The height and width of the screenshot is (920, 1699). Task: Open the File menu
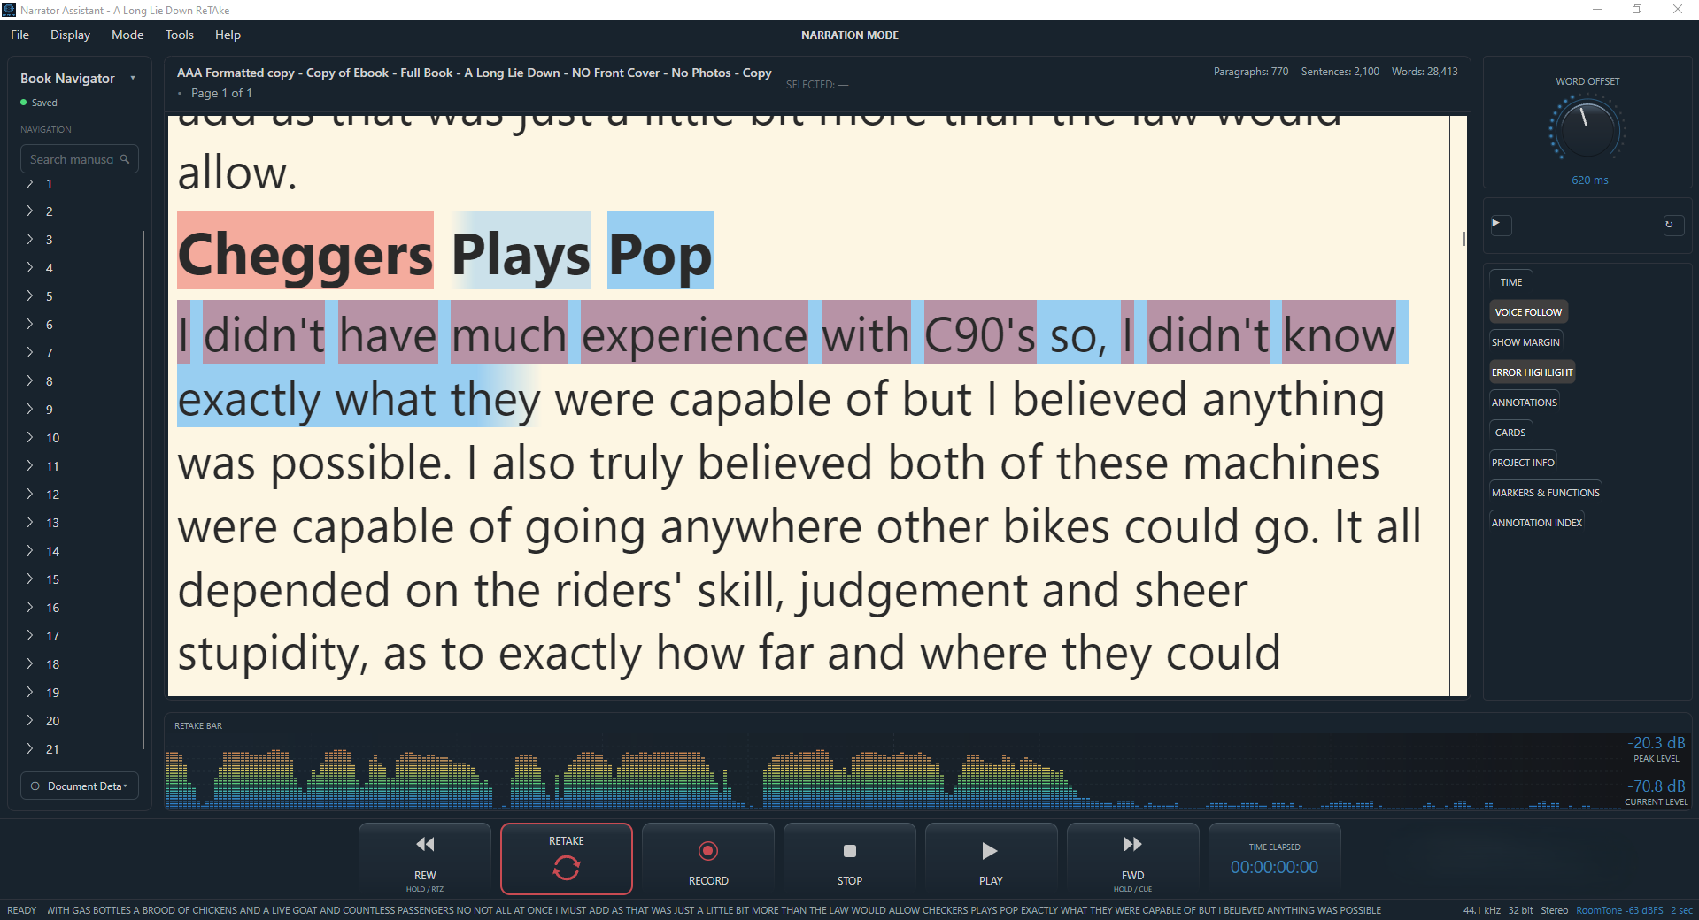(x=19, y=34)
